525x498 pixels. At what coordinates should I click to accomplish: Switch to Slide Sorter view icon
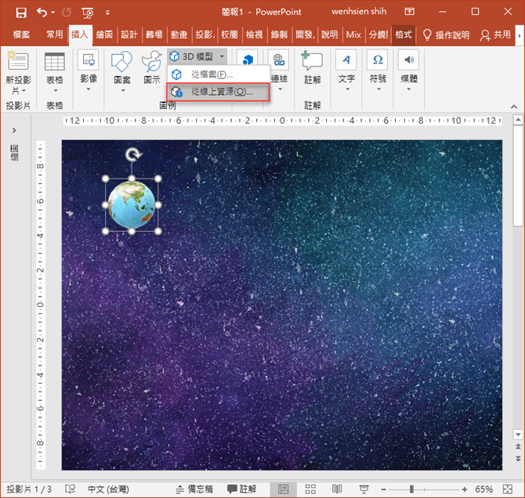coord(310,489)
